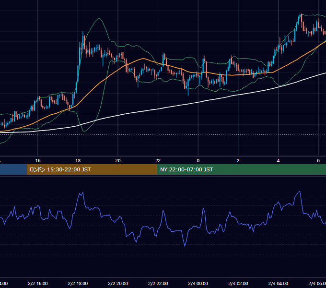Click the '18' hour label on price chart axis
The height and width of the screenshot is (288, 326).
(78, 161)
